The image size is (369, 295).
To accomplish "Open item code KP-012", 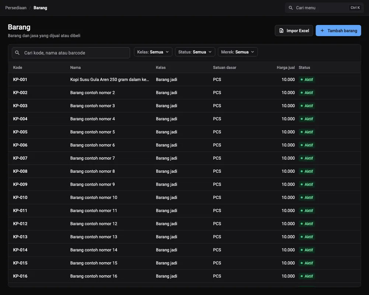I will [20, 224].
